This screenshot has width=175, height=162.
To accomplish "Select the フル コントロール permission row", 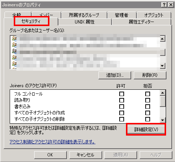I will tap(85, 94).
